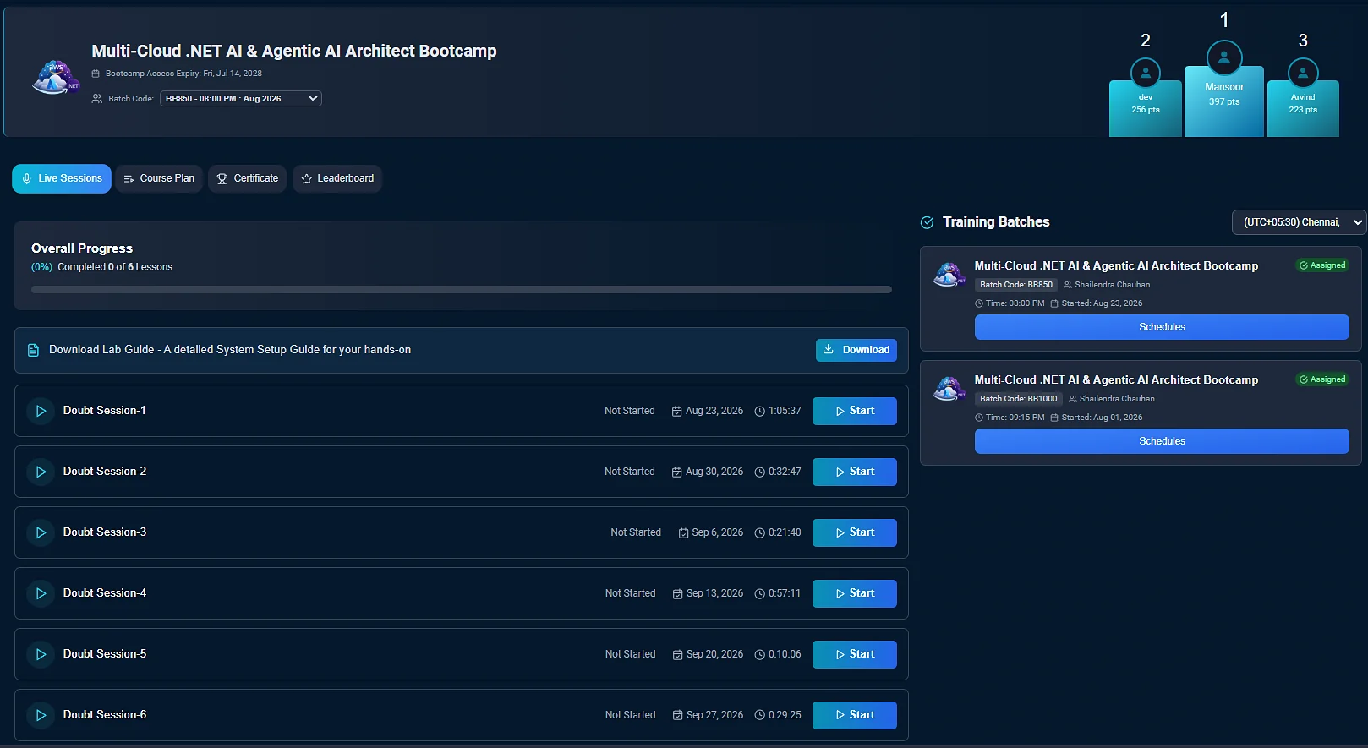Open the Batch Code dropdown showing BB850
The width and height of the screenshot is (1368, 748).
pos(241,99)
